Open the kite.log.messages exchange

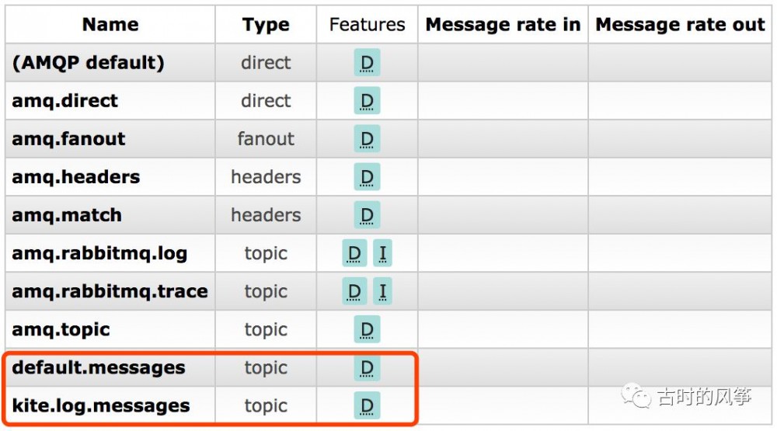click(x=100, y=405)
